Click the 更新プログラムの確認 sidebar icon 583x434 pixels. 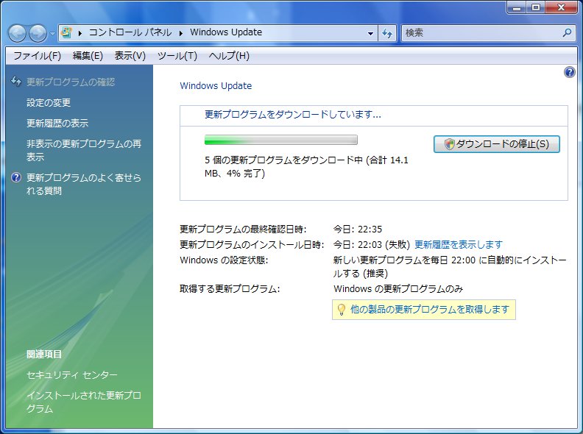pyautogui.click(x=16, y=81)
